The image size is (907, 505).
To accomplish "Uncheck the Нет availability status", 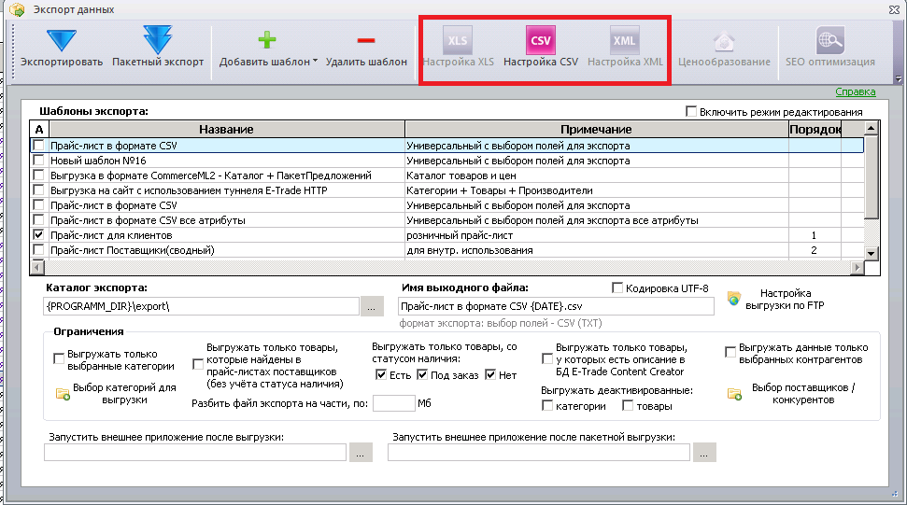I will (490, 374).
